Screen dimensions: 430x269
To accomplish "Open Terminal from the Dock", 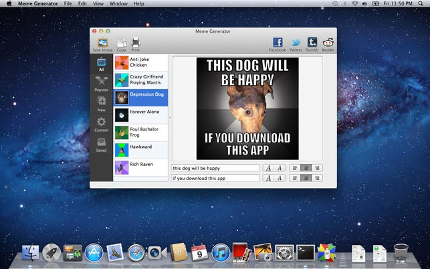I will 306,252.
